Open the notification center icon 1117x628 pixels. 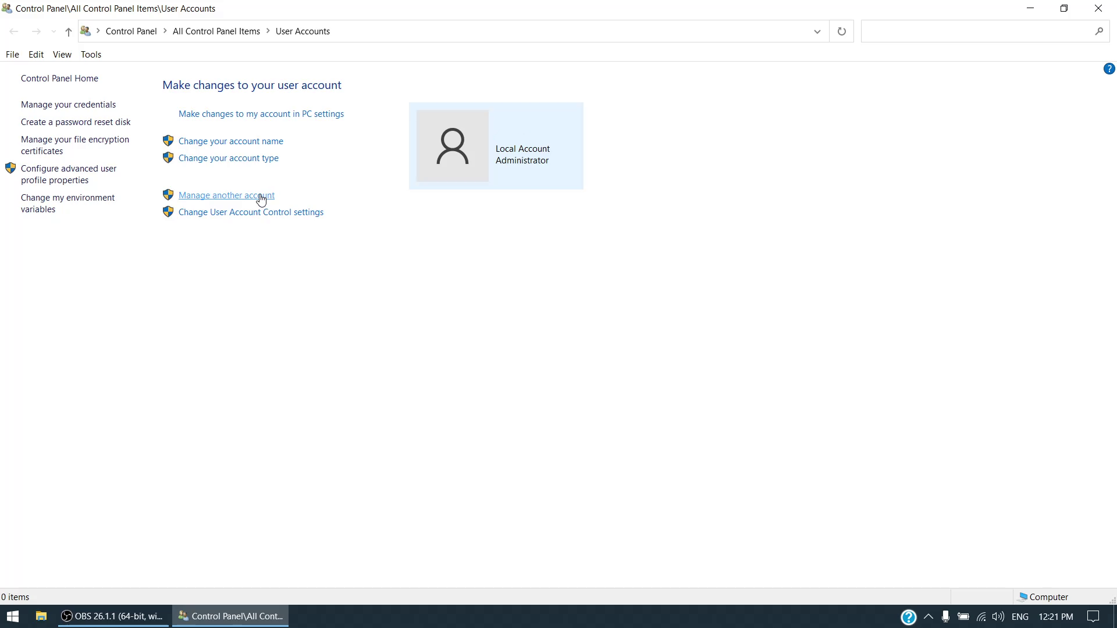point(1093,617)
